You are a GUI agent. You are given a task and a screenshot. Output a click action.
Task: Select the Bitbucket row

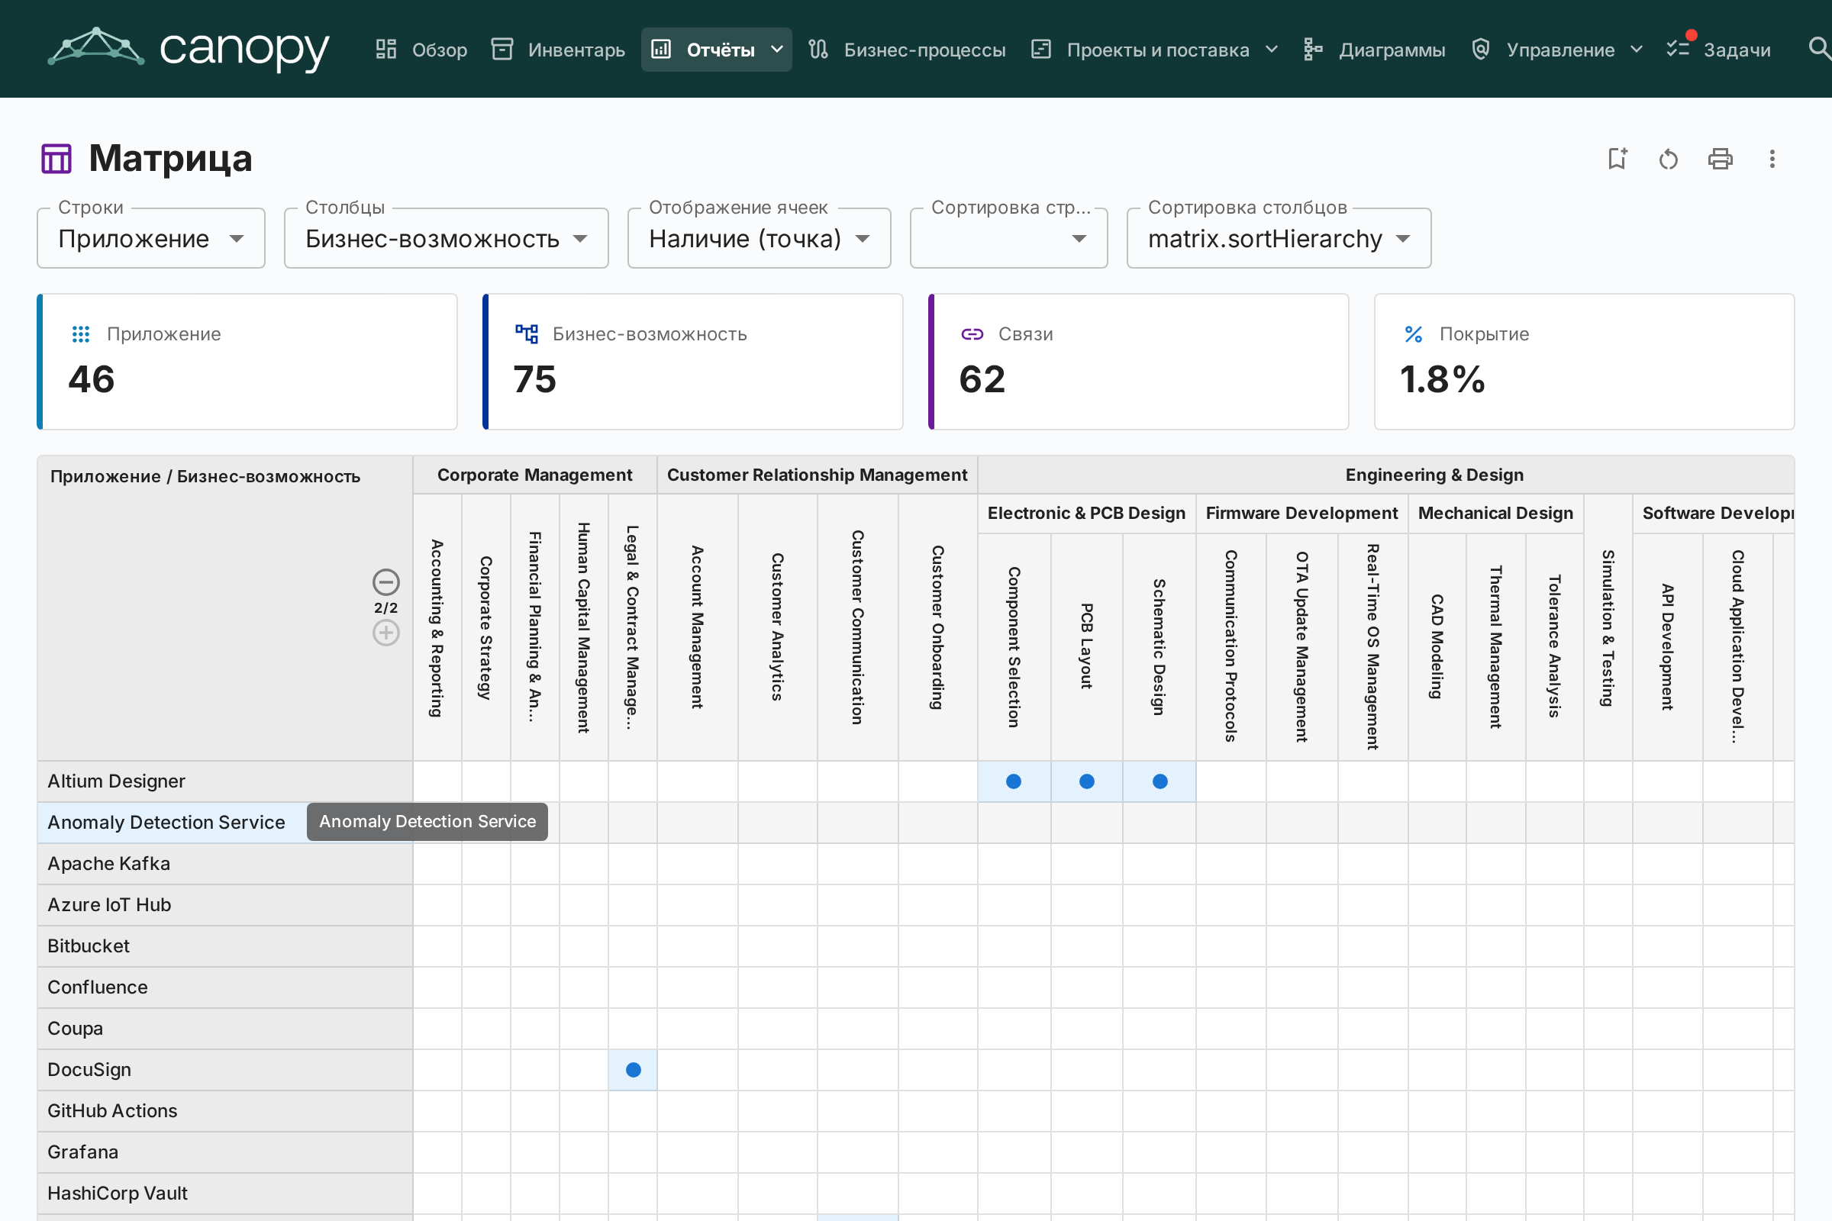(x=225, y=946)
